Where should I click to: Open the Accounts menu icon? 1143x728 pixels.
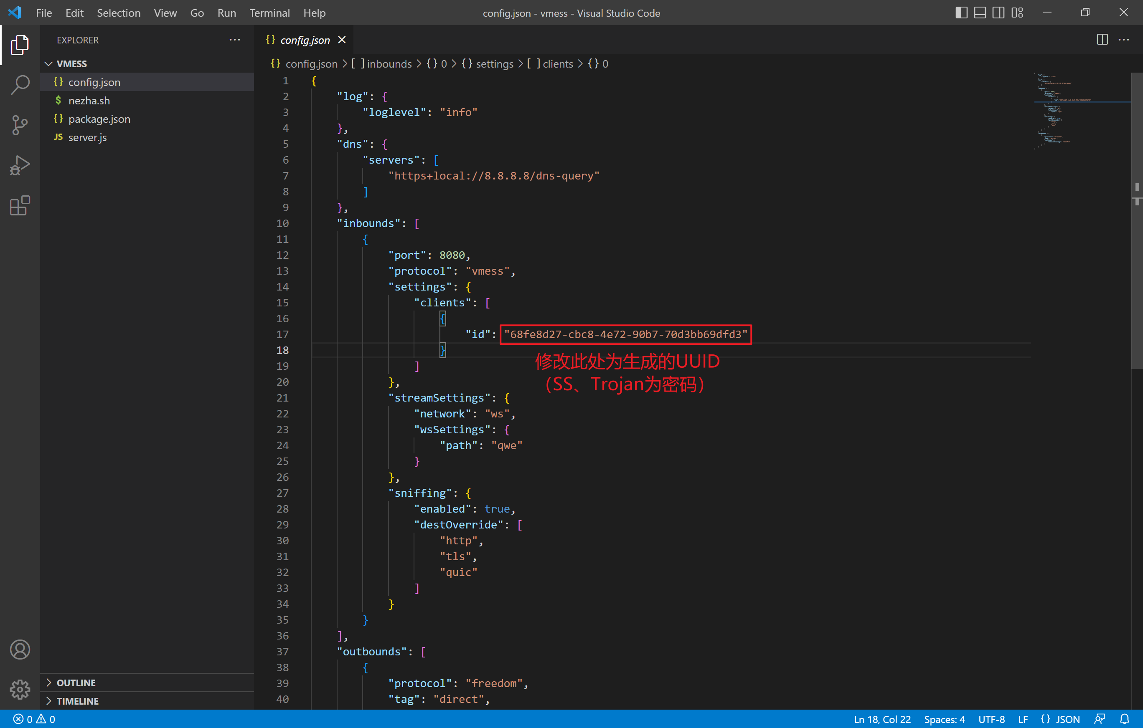click(20, 649)
